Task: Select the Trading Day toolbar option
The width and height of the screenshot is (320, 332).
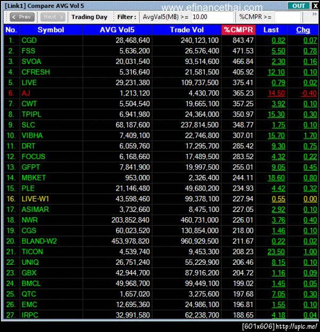Action: (x=89, y=17)
